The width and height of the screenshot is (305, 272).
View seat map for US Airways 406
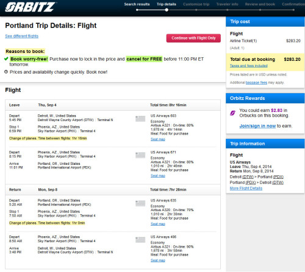click(x=158, y=260)
